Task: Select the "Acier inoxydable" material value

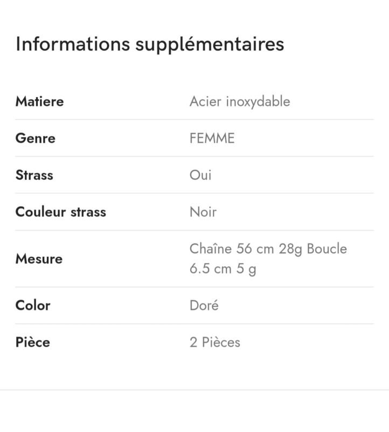Action: point(239,102)
